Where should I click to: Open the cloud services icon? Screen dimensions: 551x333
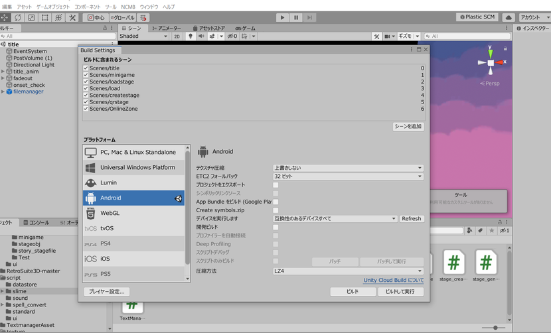(x=509, y=17)
